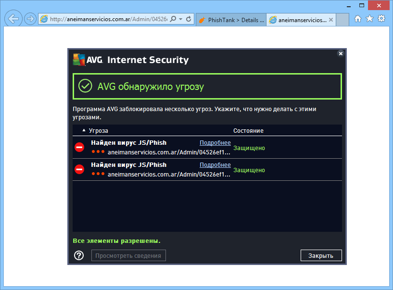Open AVG help via the question mark icon
Screen dimensions: 393x290
tap(79, 255)
